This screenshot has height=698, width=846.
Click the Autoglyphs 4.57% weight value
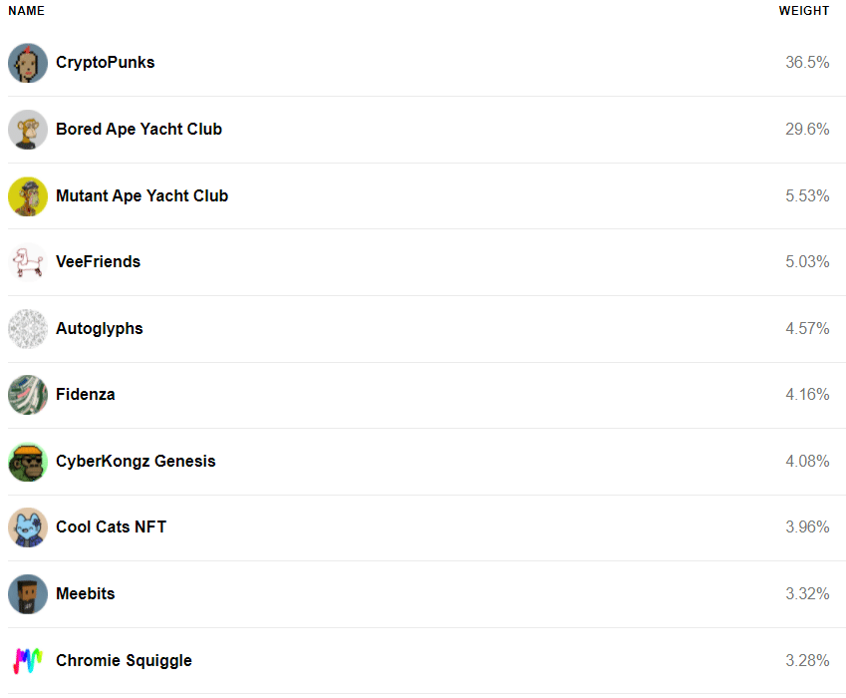tap(807, 329)
